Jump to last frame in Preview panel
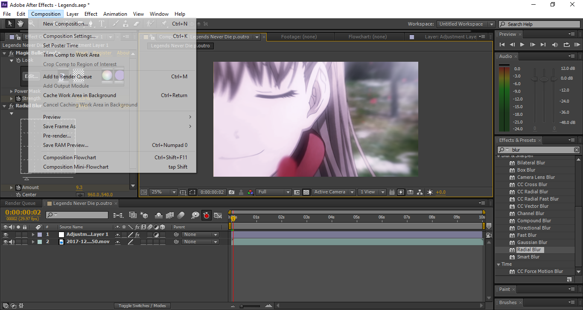 pos(543,45)
